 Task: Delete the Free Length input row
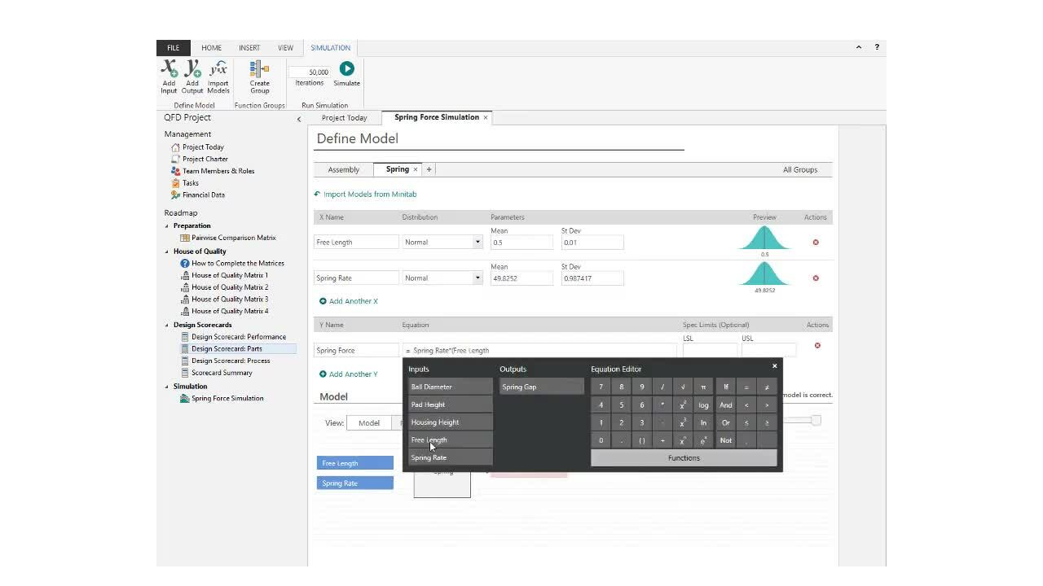coord(816,242)
